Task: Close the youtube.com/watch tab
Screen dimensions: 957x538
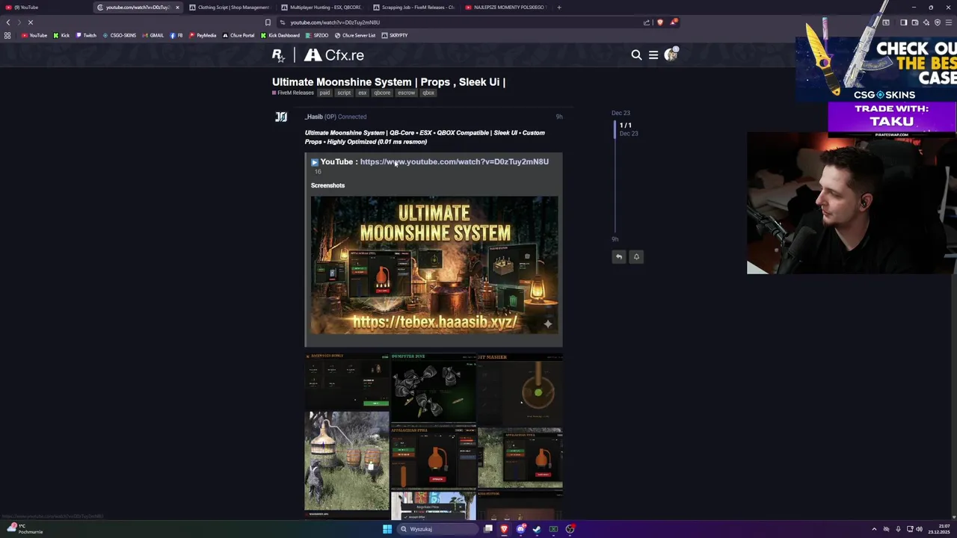Action: (x=177, y=7)
